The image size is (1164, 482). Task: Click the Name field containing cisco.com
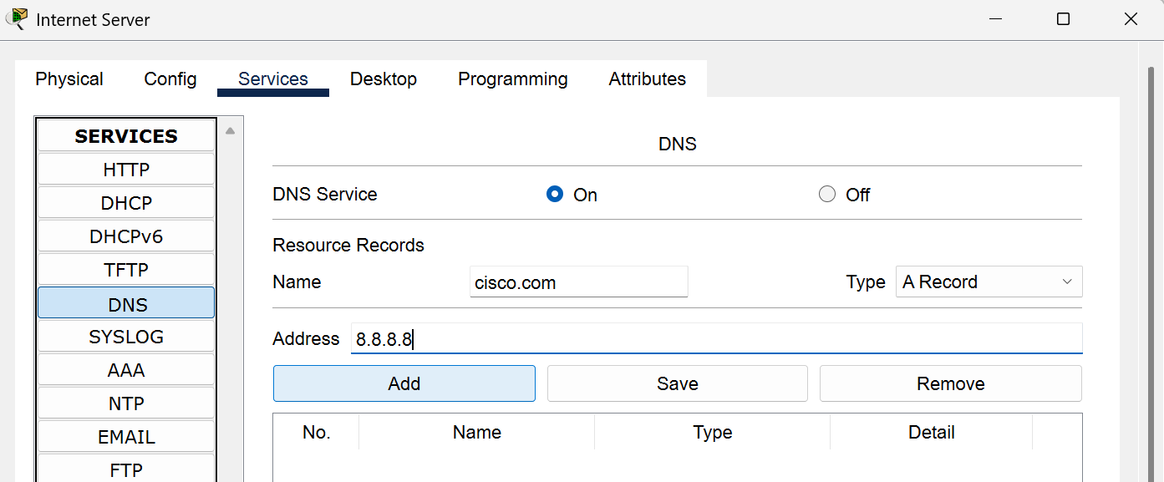[x=578, y=282]
